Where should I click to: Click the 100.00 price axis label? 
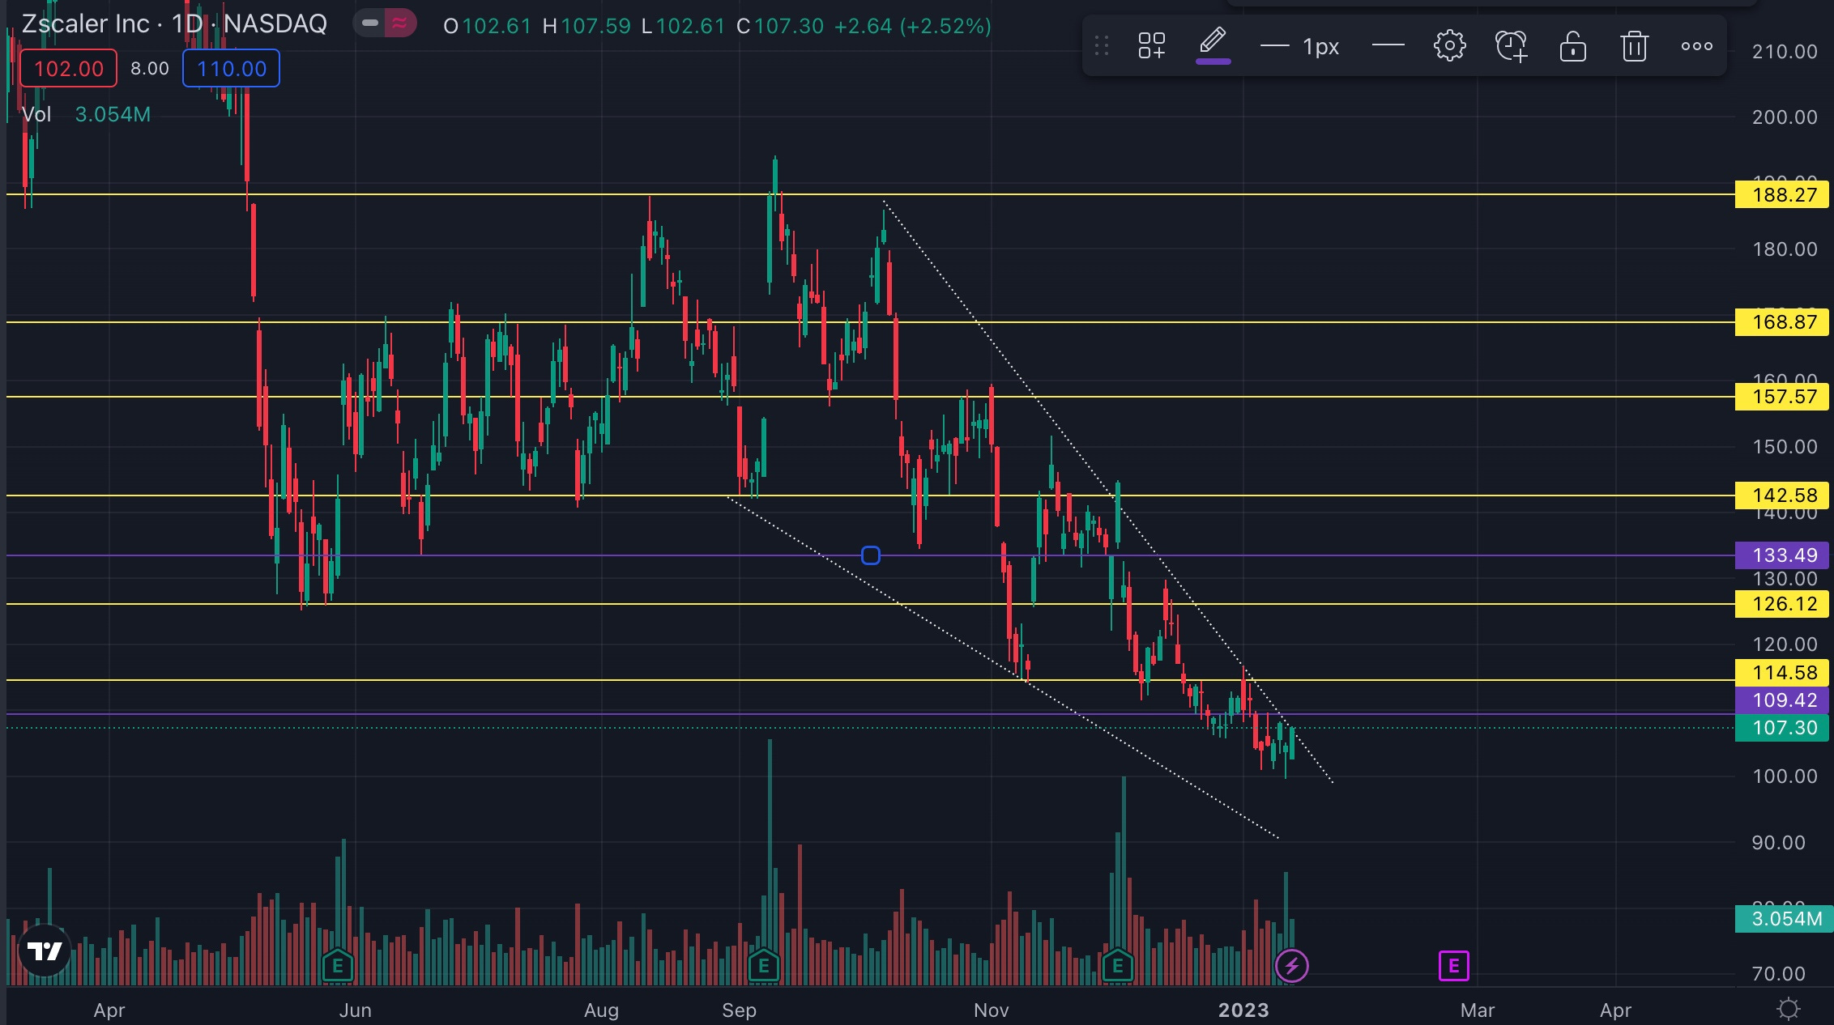coord(1785,776)
